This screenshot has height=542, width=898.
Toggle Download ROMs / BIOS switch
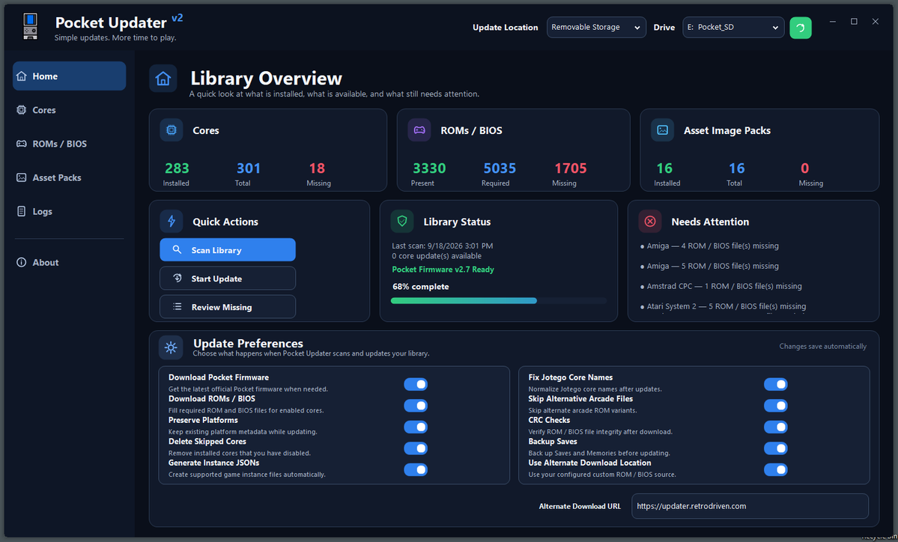point(416,405)
